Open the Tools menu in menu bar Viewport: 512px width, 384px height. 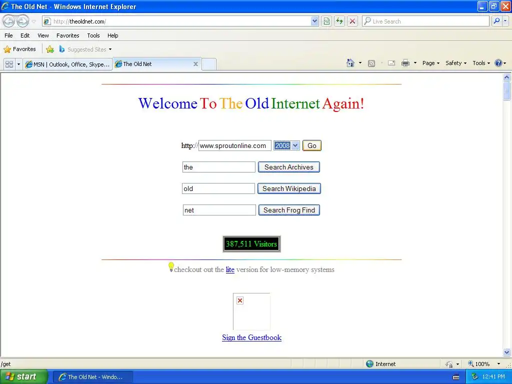(93, 35)
